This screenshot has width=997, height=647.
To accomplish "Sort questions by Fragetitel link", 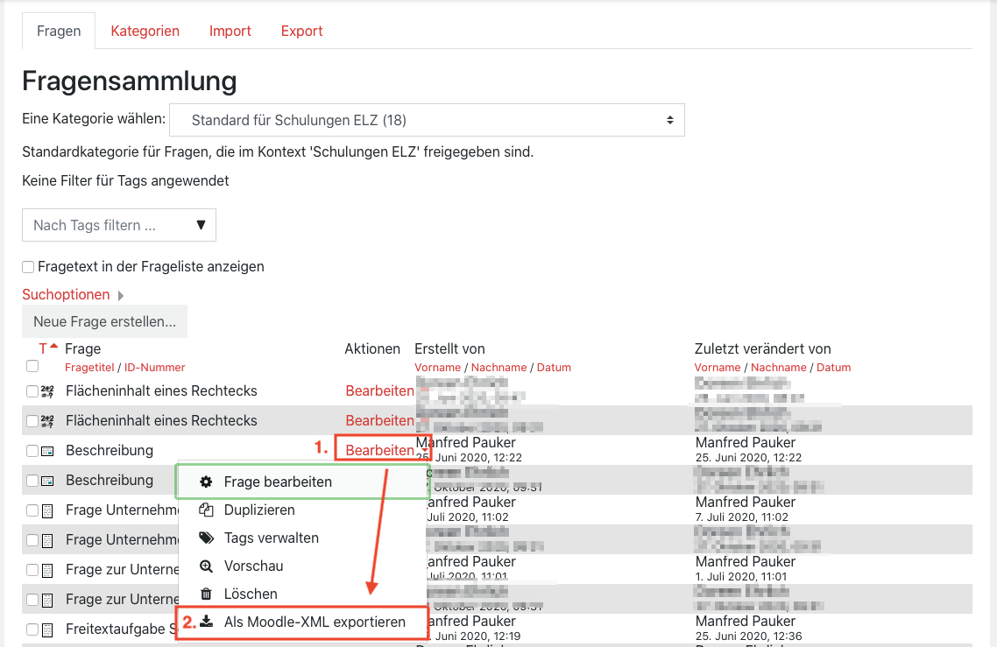I will click(x=89, y=368).
